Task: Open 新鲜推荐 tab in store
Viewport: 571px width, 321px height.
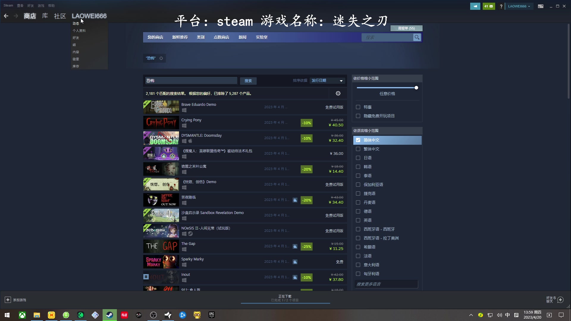Action: tap(180, 37)
